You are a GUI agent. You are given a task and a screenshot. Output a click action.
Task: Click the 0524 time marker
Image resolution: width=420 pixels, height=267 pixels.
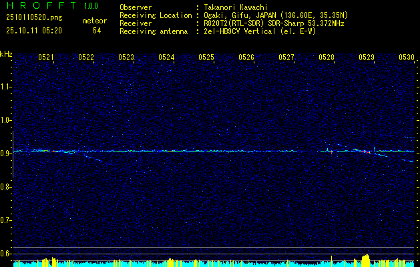[166, 57]
